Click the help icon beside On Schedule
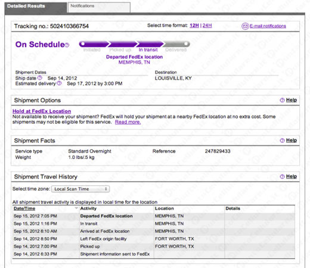Viewport: 310px width, 268px height. click(67, 45)
